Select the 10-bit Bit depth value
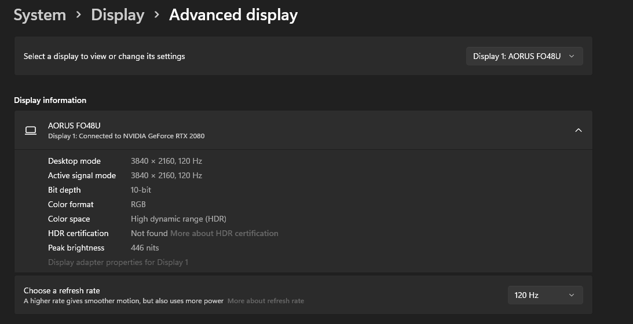 [x=141, y=190]
